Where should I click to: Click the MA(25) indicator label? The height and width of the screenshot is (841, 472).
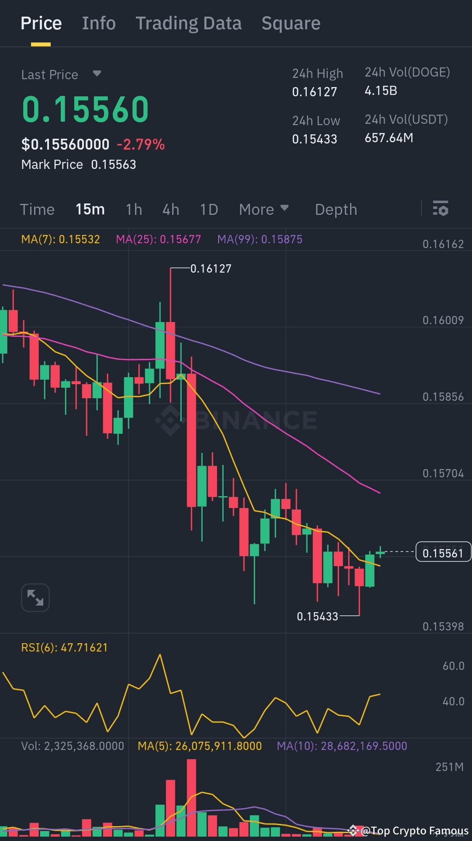[158, 239]
